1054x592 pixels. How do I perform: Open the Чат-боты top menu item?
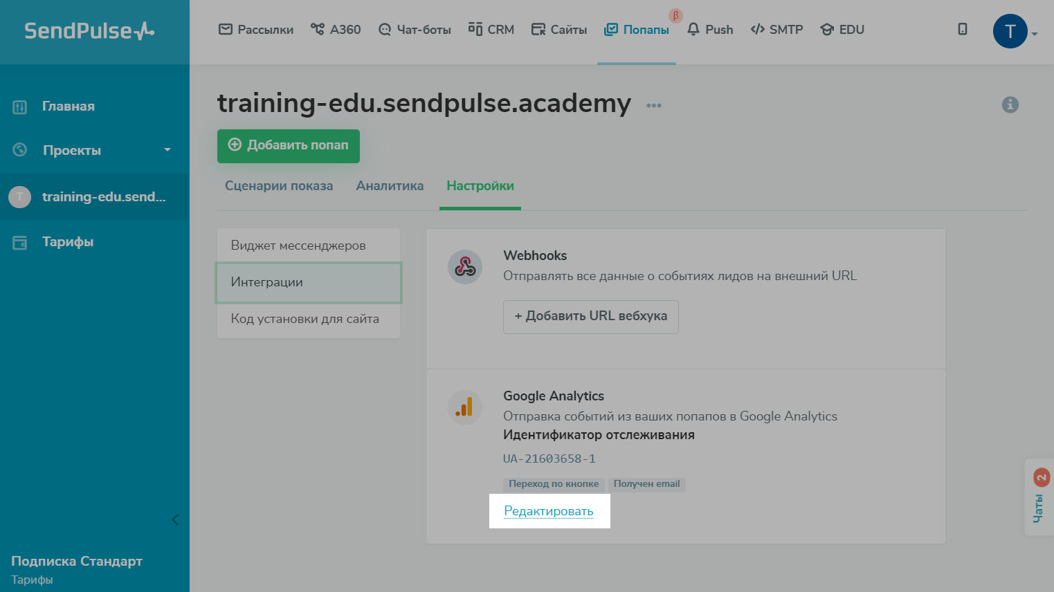coord(415,30)
